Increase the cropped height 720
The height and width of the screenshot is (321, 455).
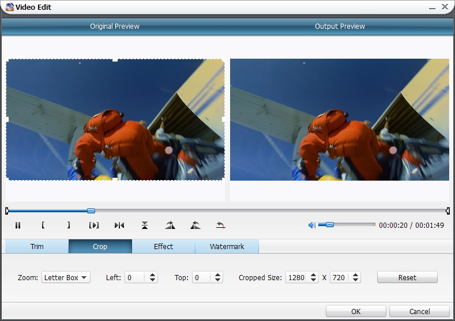355,274
